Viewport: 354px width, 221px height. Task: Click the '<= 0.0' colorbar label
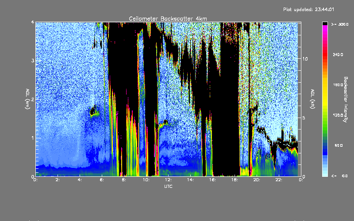pyautogui.click(x=339, y=176)
